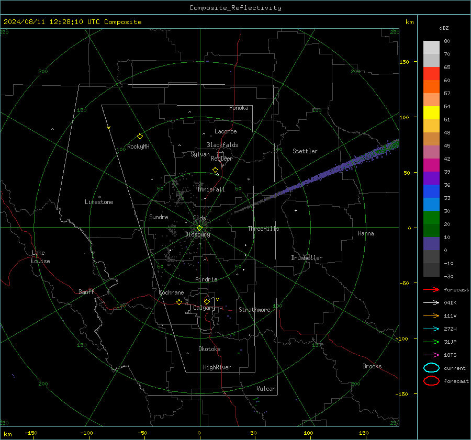Click the Strathmore label
Viewport: 471px width, 440px height.
(x=254, y=310)
